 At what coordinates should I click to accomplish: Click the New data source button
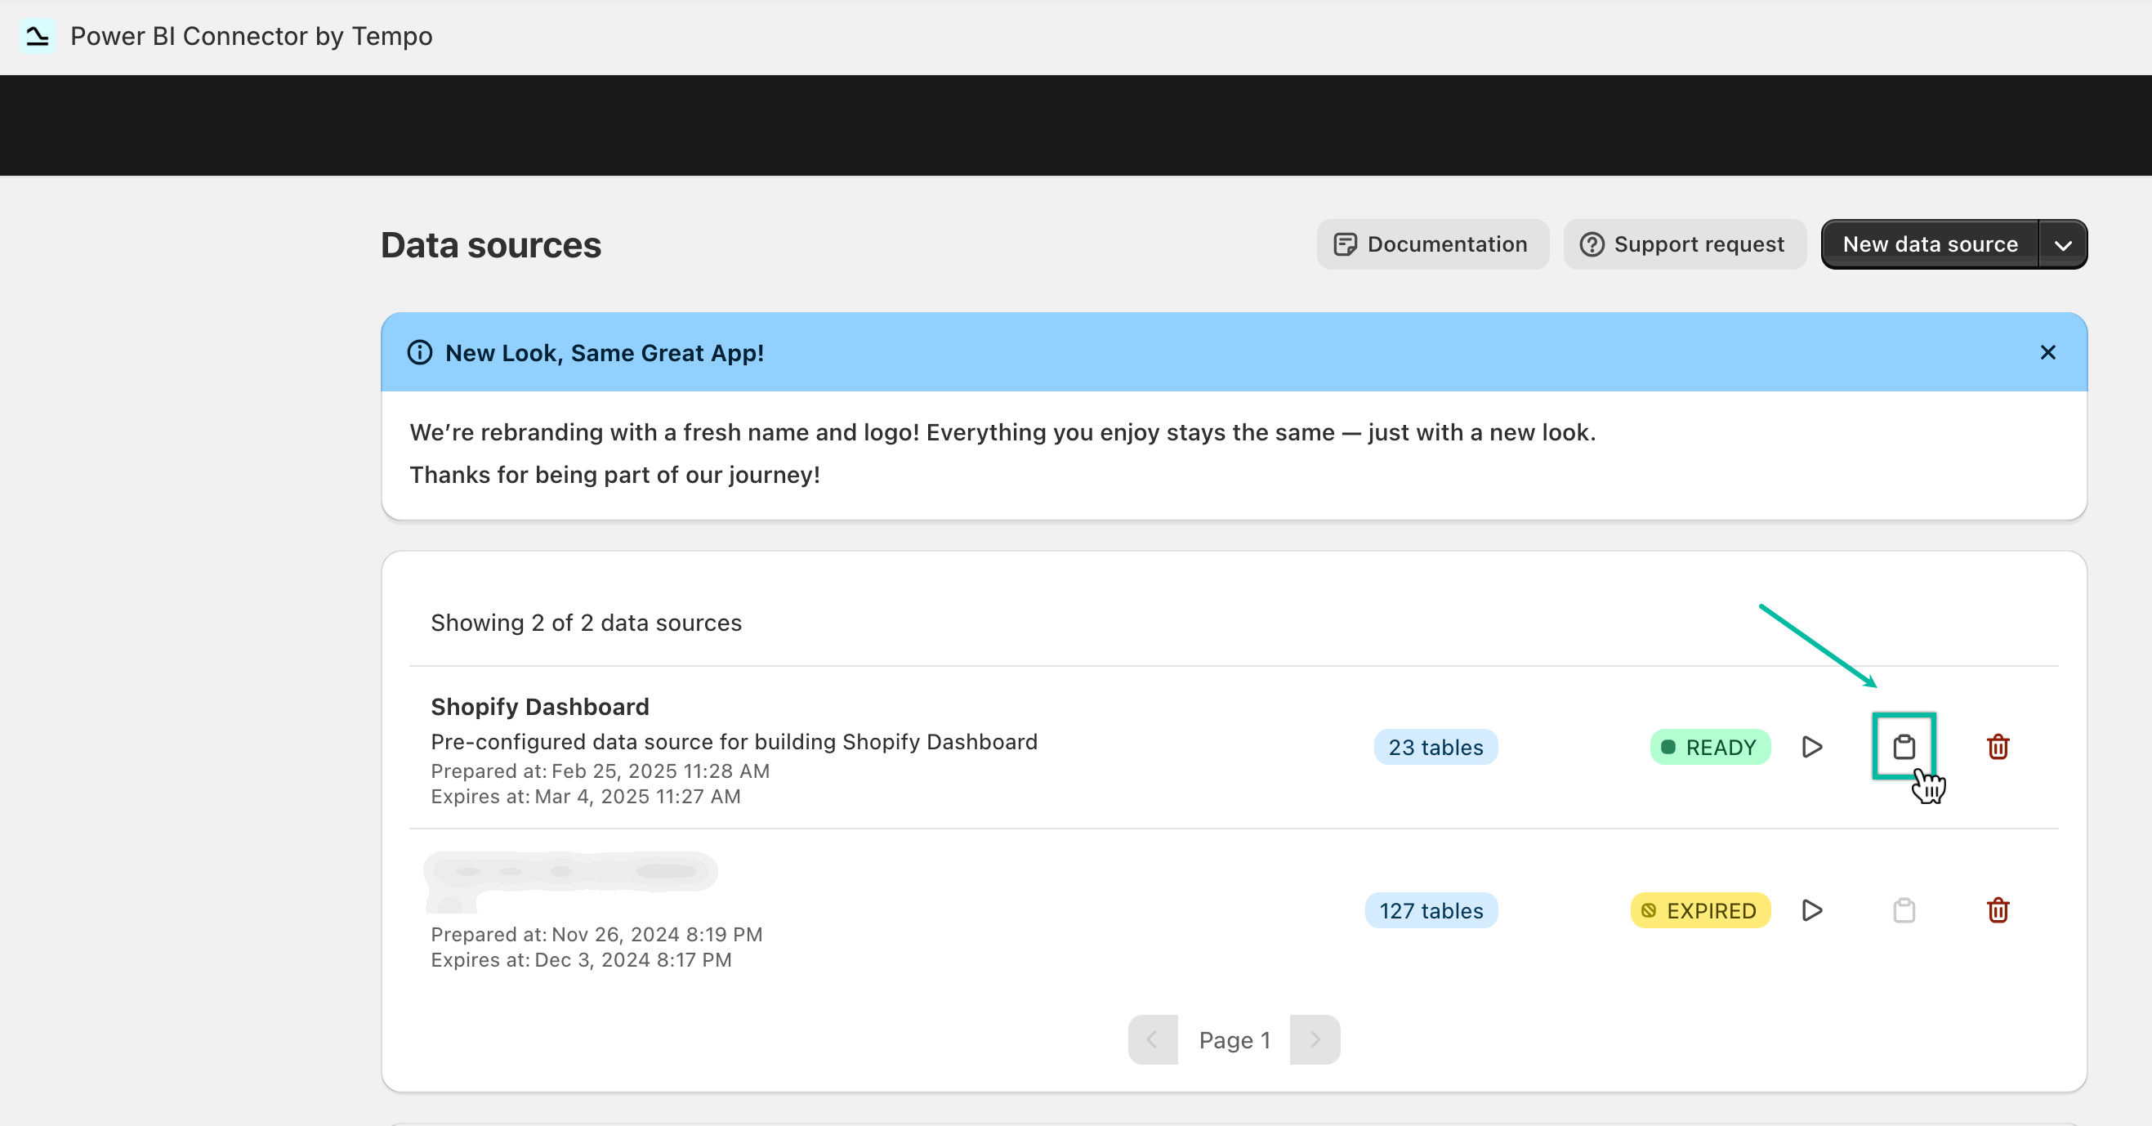(x=1930, y=245)
